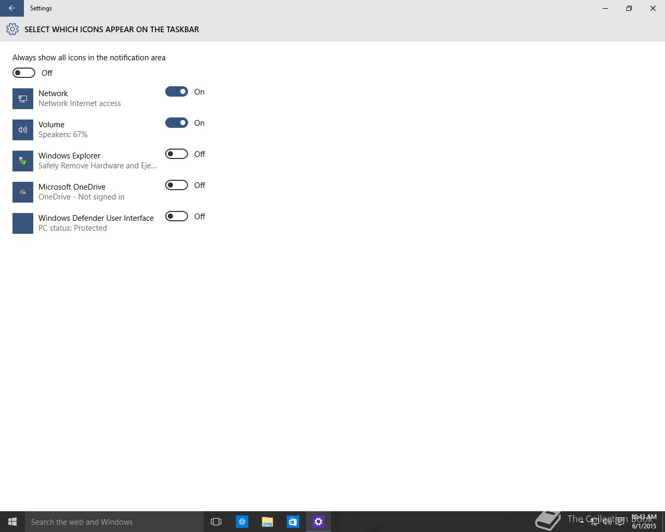This screenshot has height=532, width=665.
Task: Enable the Windows Defender User Interface switch
Action: (x=177, y=216)
